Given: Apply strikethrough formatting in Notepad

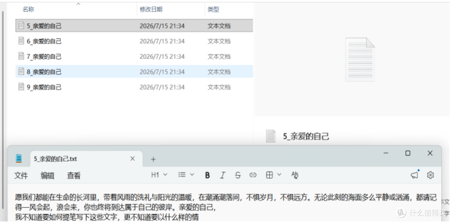Looking at the screenshot, I should pos(237,175).
